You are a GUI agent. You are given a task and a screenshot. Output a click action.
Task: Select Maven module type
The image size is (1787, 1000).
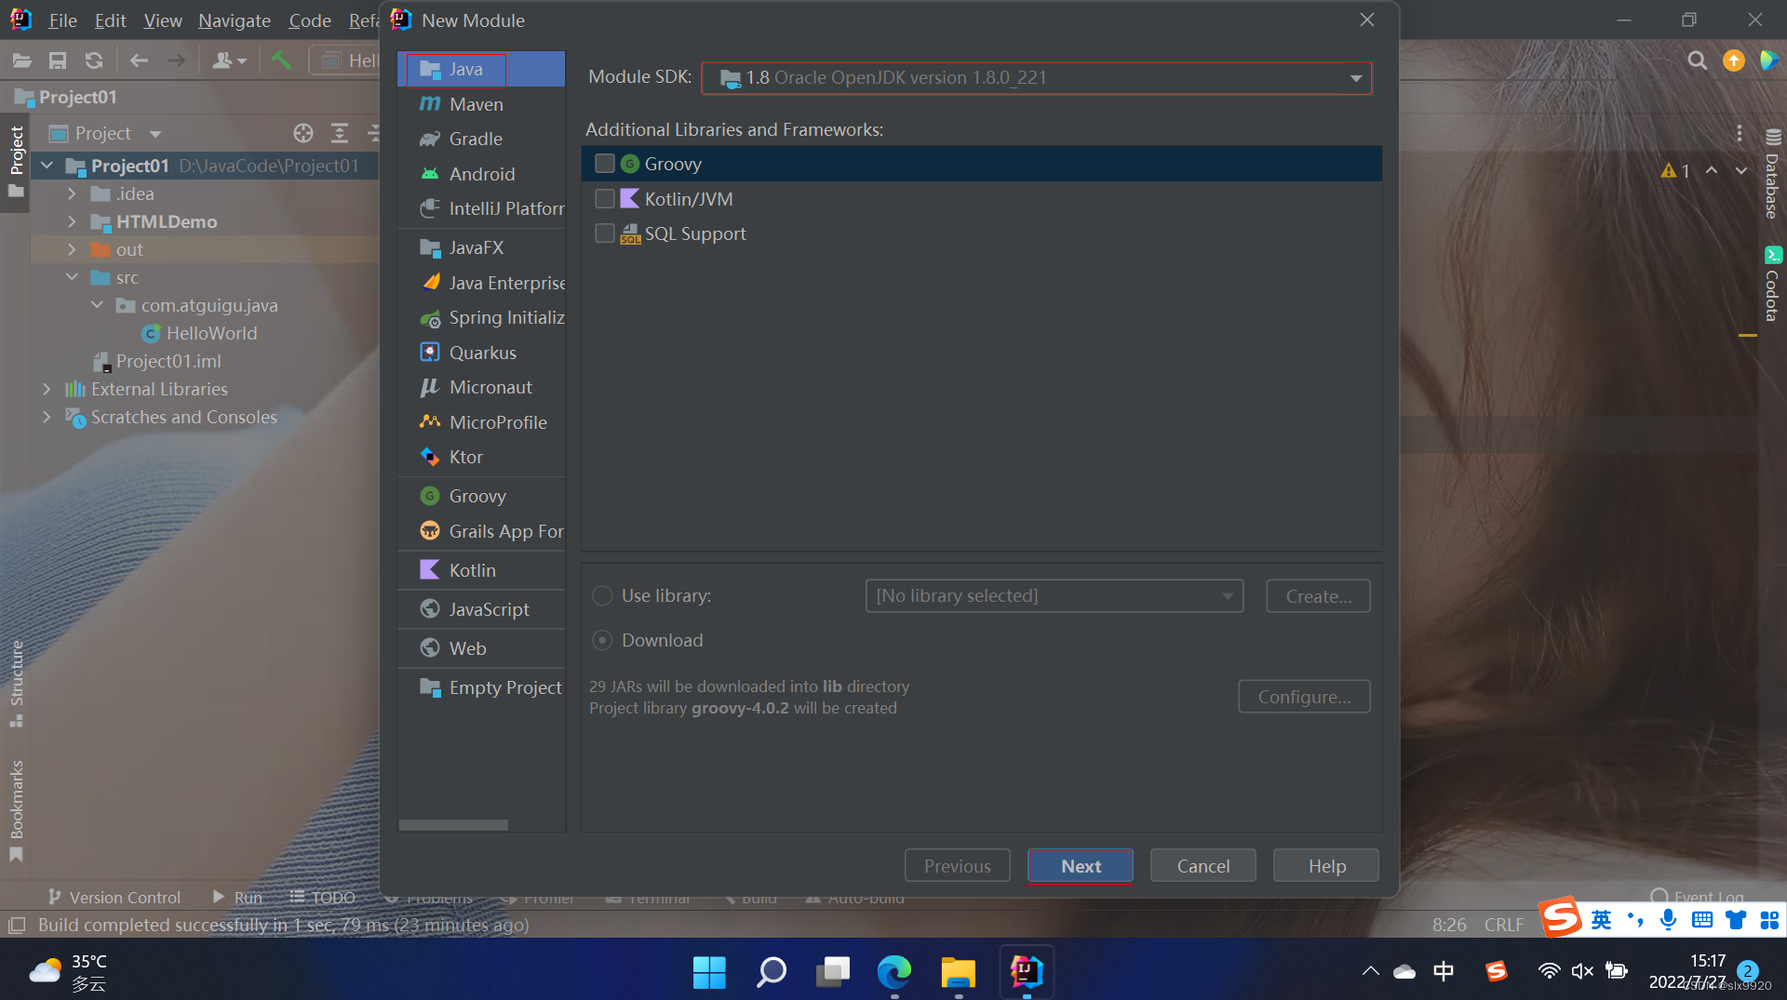[481, 104]
